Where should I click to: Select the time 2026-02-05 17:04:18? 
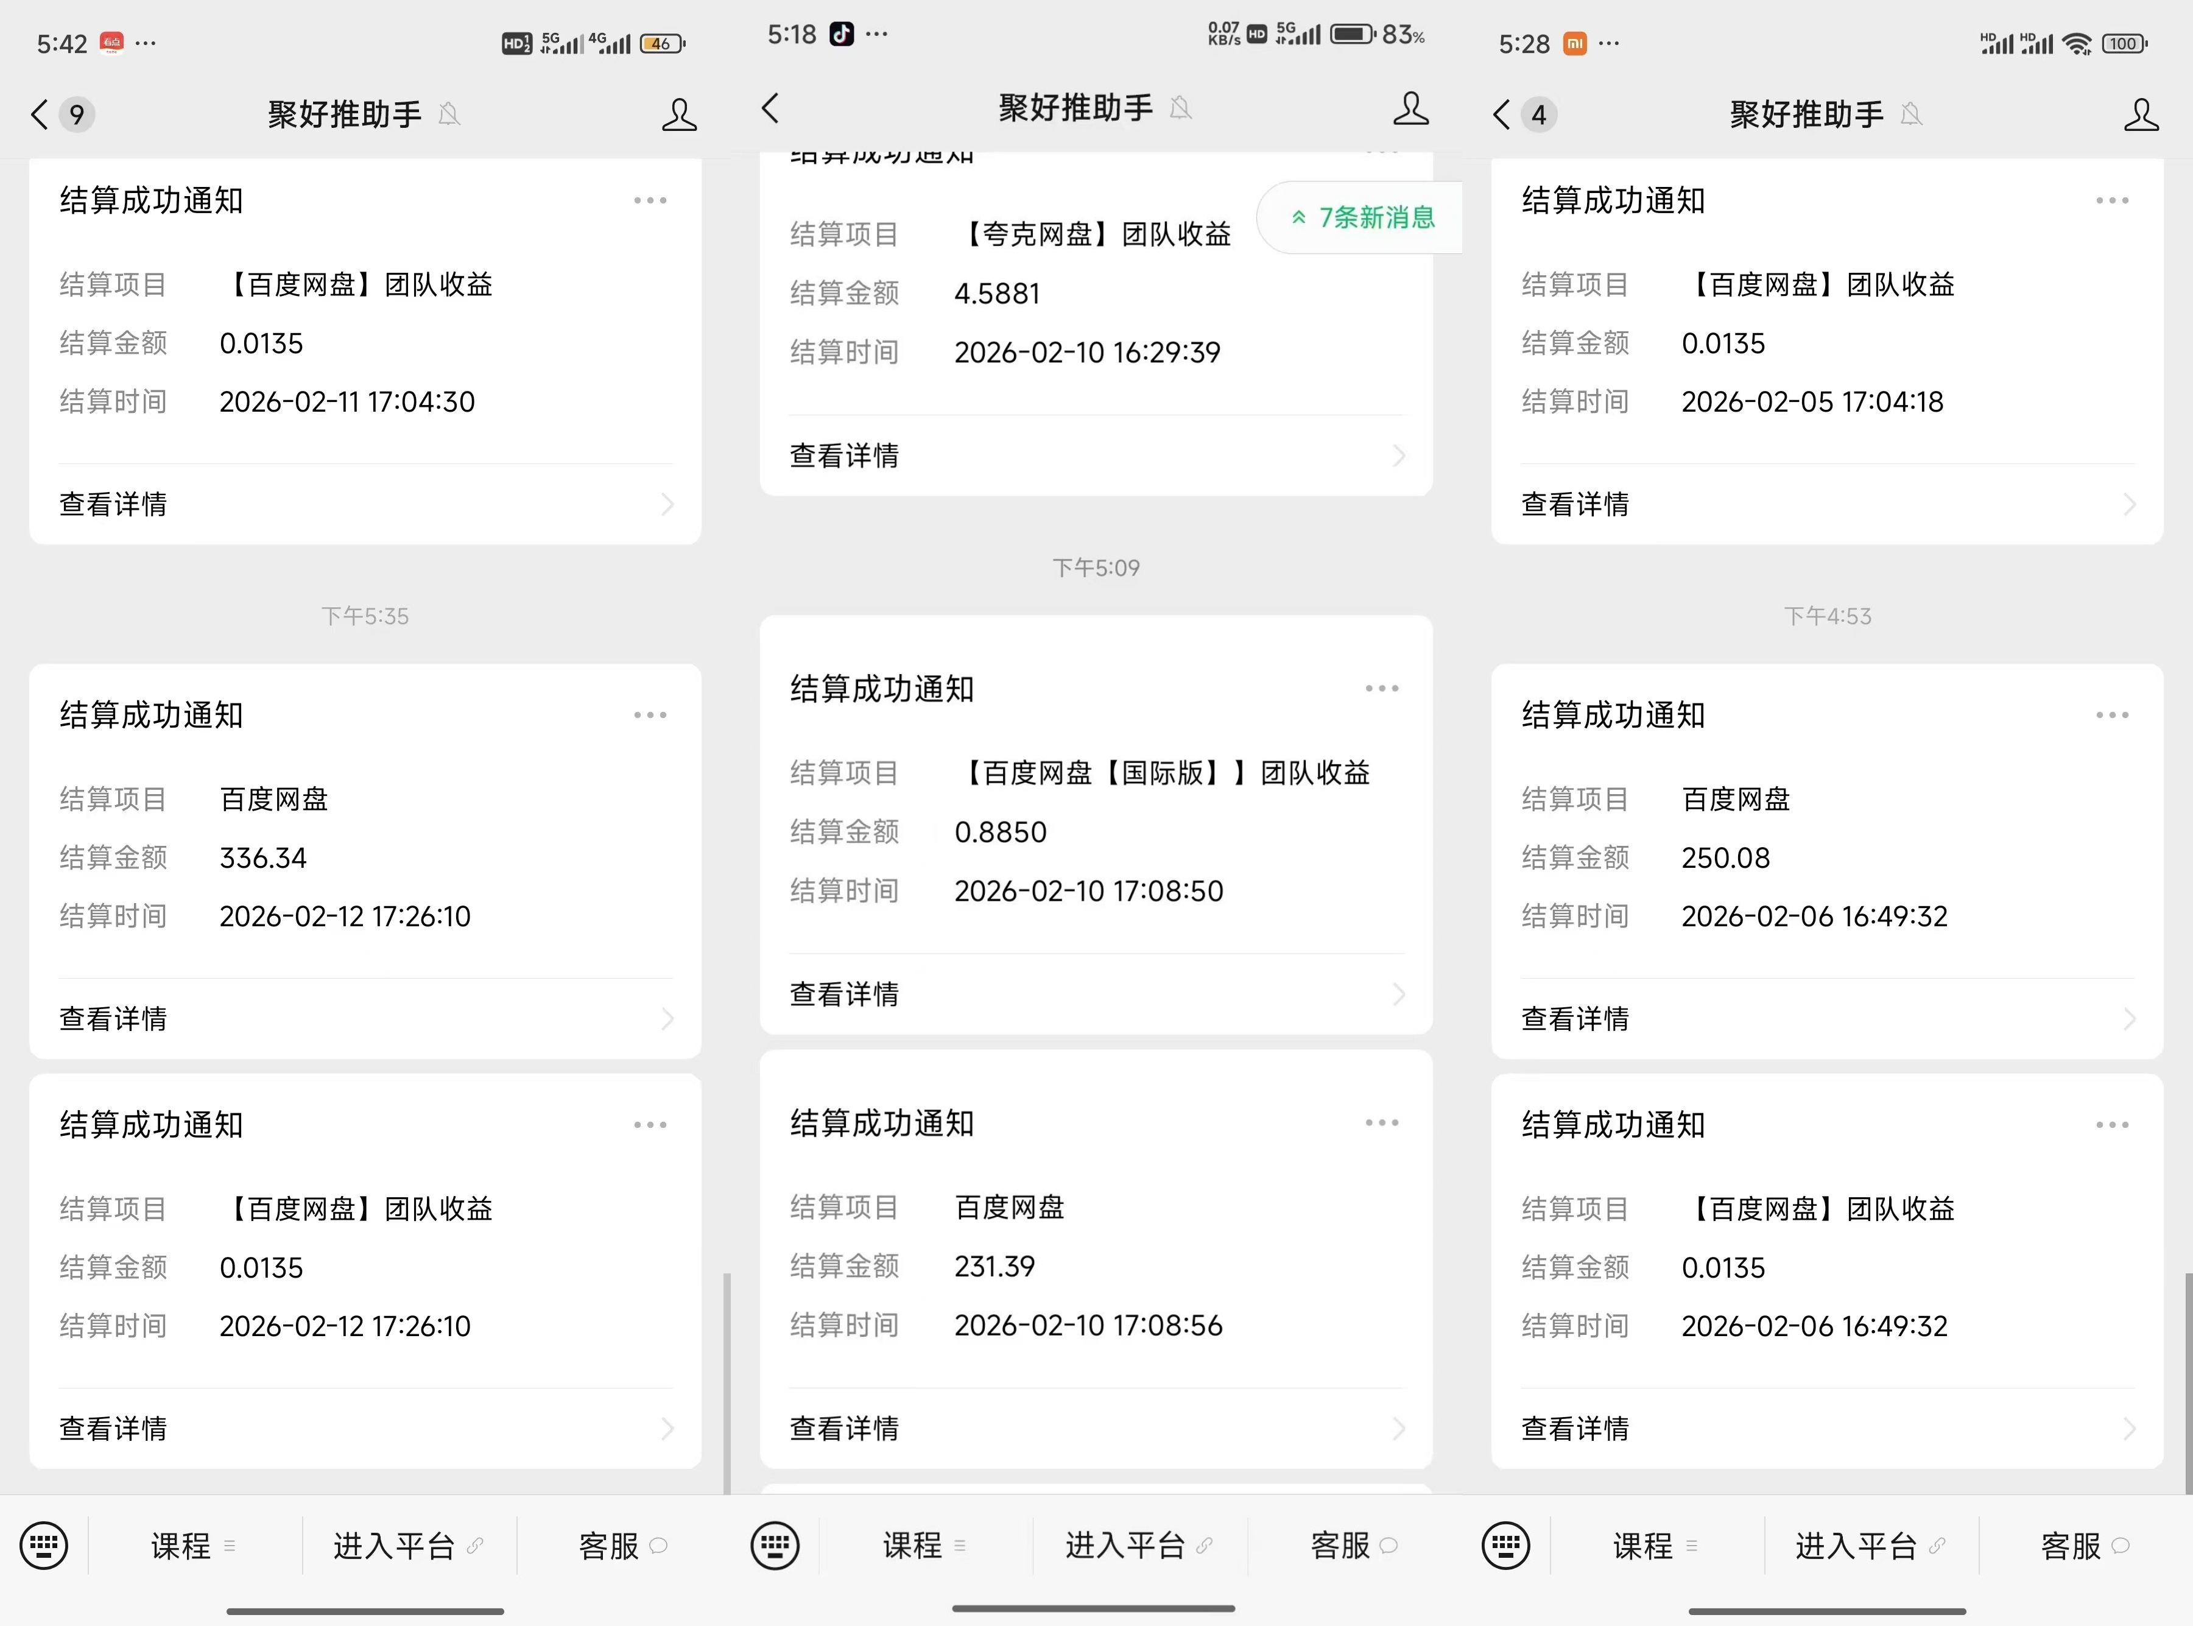coord(1812,401)
